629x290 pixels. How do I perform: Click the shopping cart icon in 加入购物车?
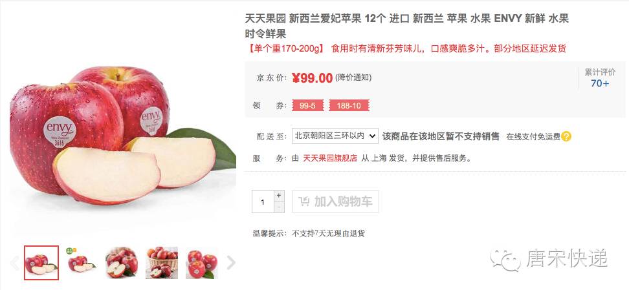coord(303,202)
